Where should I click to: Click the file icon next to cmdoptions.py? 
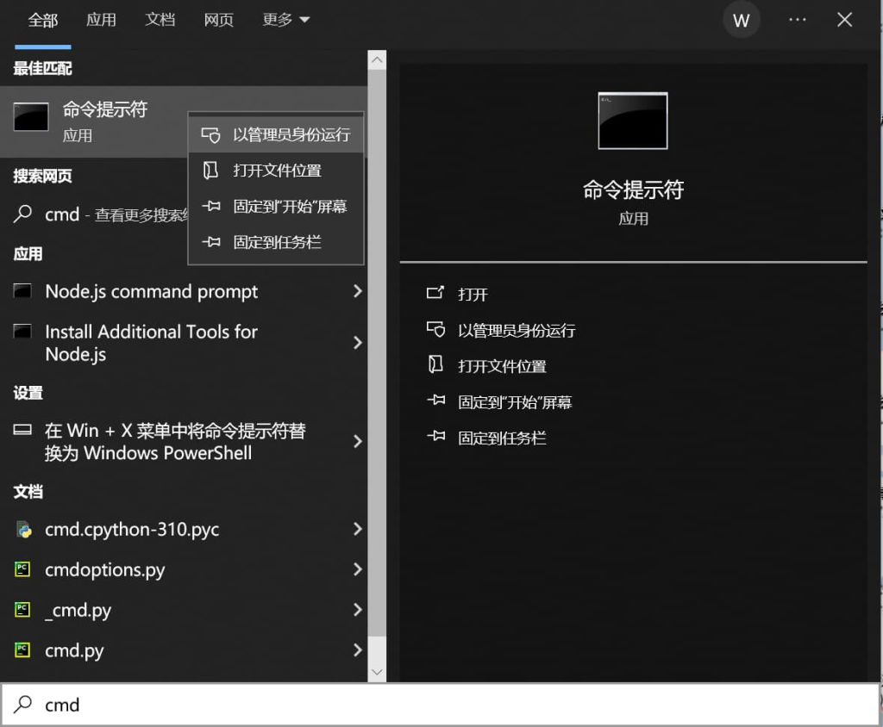click(x=22, y=570)
